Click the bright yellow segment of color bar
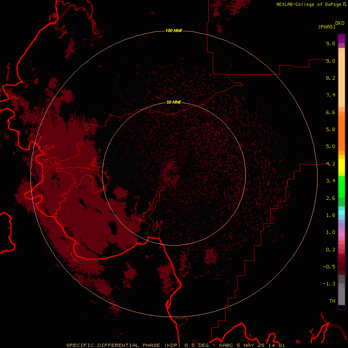348x348 pixels. click(x=341, y=165)
